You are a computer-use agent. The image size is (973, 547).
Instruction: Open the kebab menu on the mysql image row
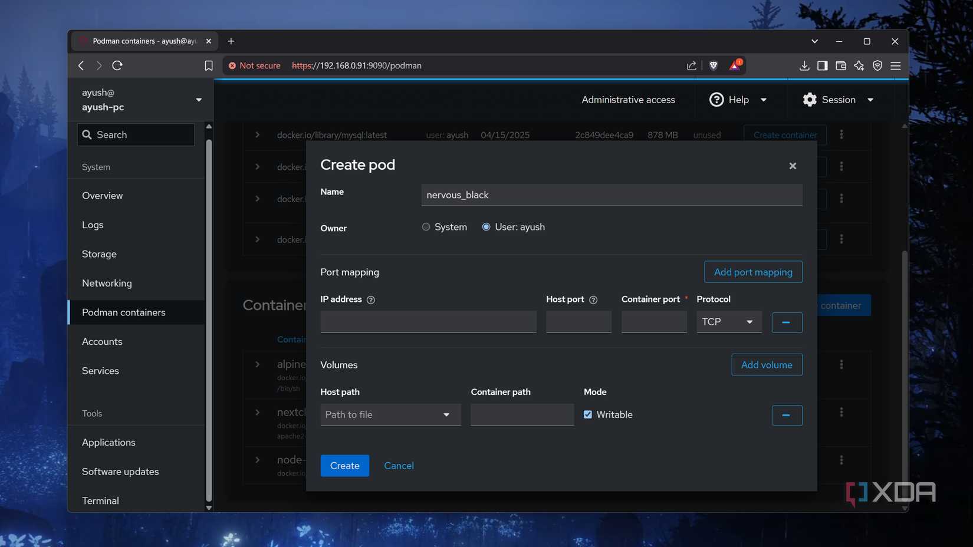pos(841,134)
